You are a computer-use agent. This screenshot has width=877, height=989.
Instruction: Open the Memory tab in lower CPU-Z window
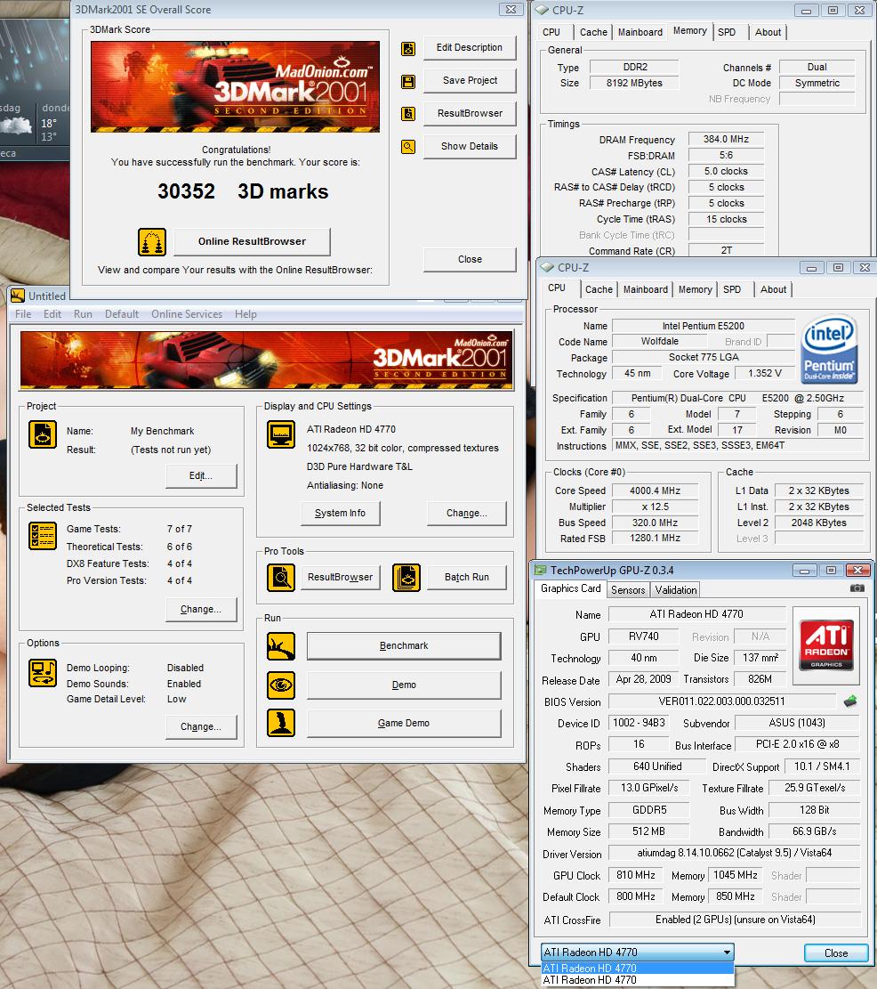coord(695,289)
